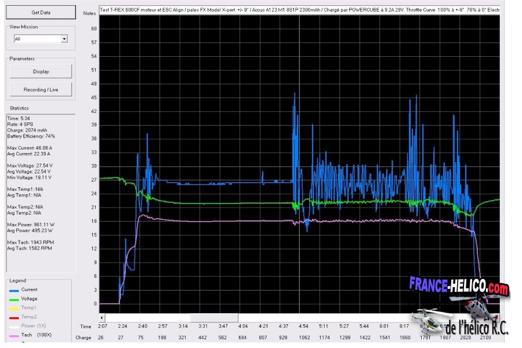Click the 4:54 time axis marker
Image resolution: width=522 pixels, height=348 pixels.
[303, 327]
